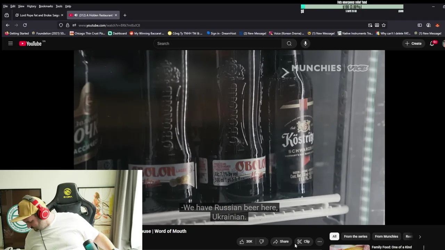This screenshot has height=250, width=445.
Task: Open the Create menu
Action: pyautogui.click(x=413, y=43)
